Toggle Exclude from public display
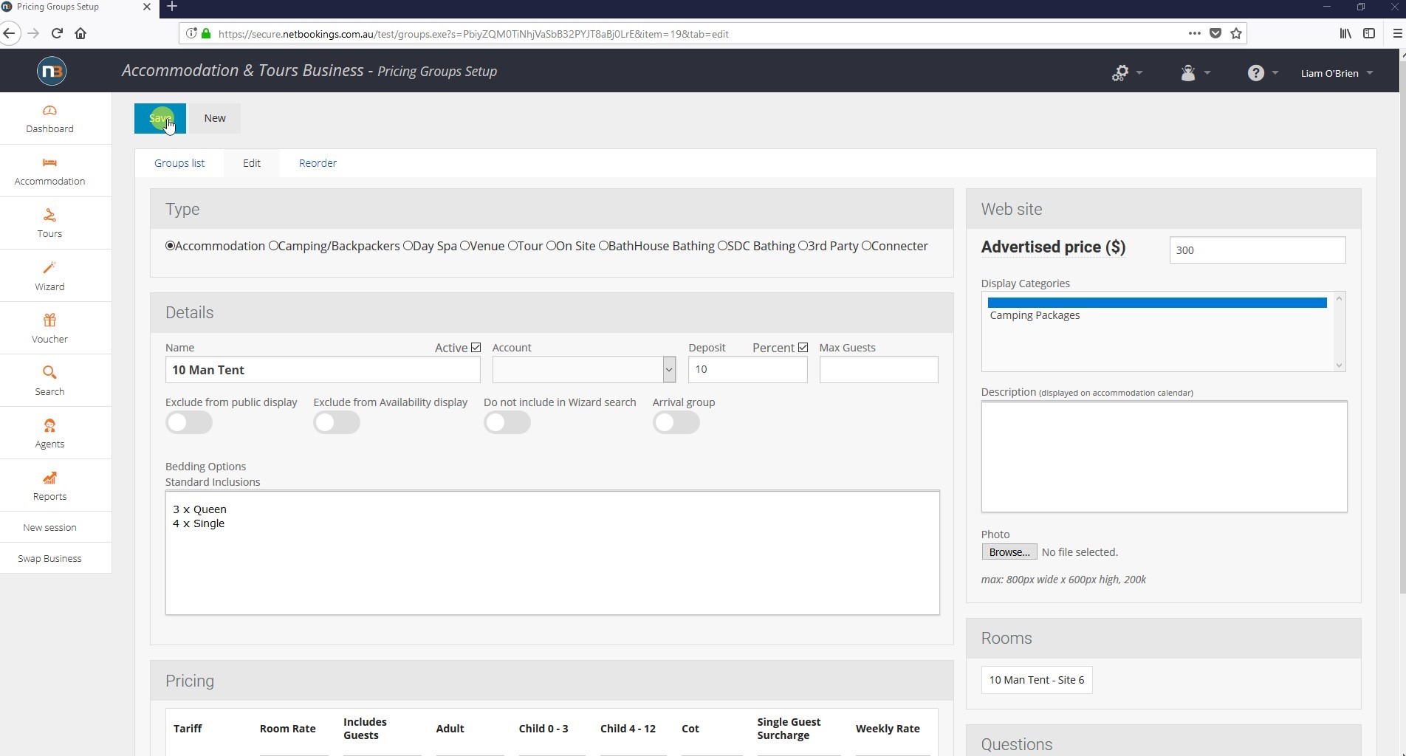The height and width of the screenshot is (756, 1406). (189, 422)
